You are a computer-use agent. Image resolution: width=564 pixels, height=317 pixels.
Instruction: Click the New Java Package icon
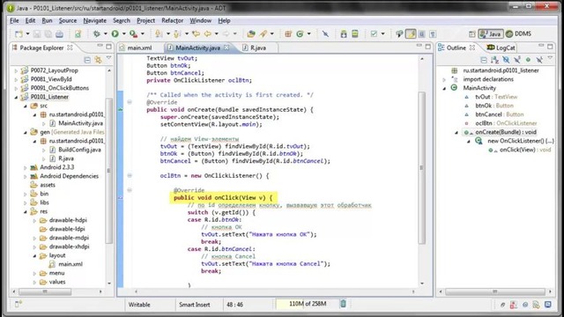[x=288, y=33]
